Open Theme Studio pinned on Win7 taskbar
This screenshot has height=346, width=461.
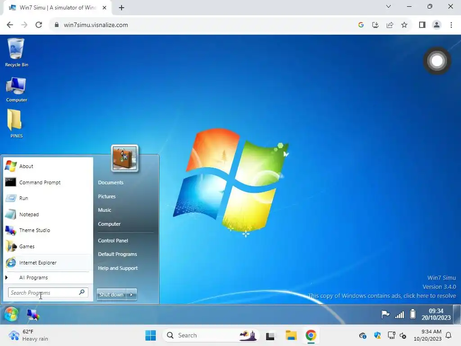point(33,315)
